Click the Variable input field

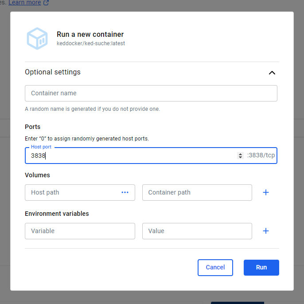click(x=80, y=231)
